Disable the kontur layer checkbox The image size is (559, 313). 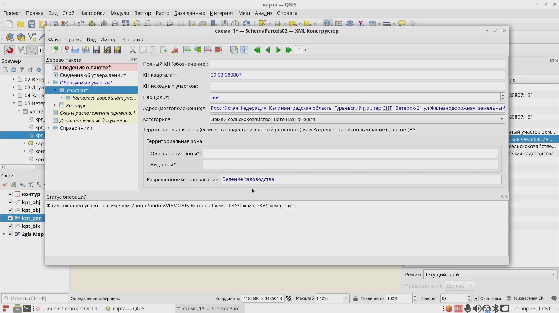coord(10,194)
